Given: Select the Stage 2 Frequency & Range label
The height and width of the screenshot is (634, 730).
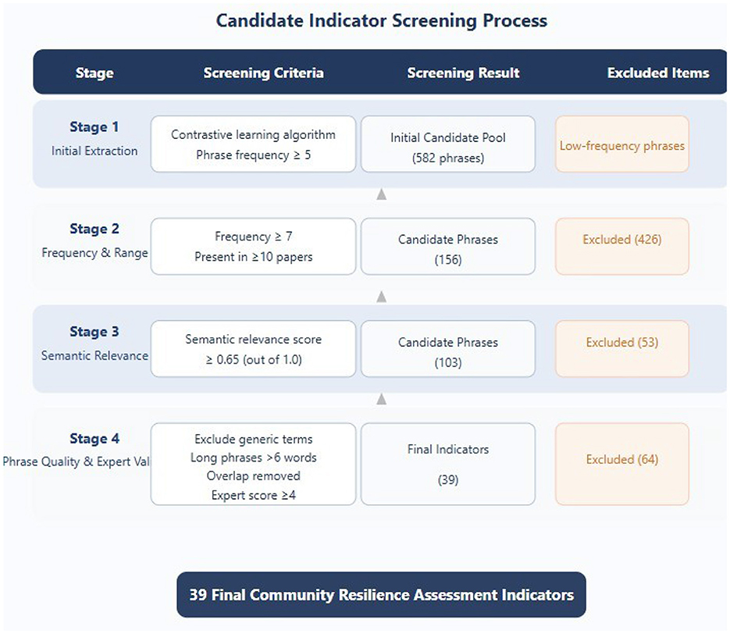Looking at the screenshot, I should 94,240.
